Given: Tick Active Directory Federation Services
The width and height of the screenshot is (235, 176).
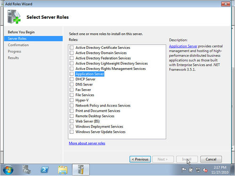Looking at the screenshot, I should 71,58.
